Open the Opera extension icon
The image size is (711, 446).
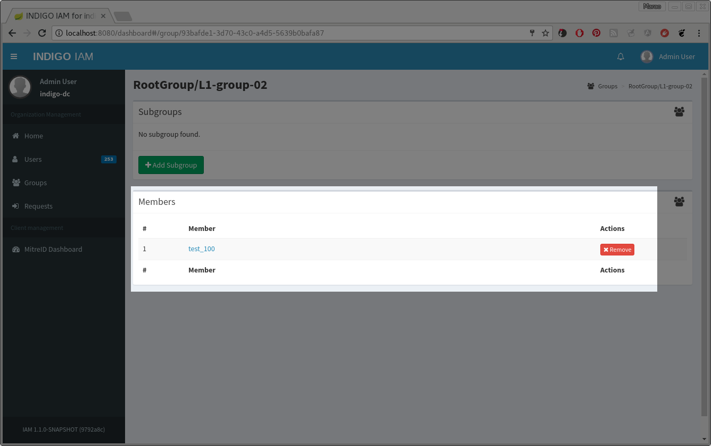point(580,33)
